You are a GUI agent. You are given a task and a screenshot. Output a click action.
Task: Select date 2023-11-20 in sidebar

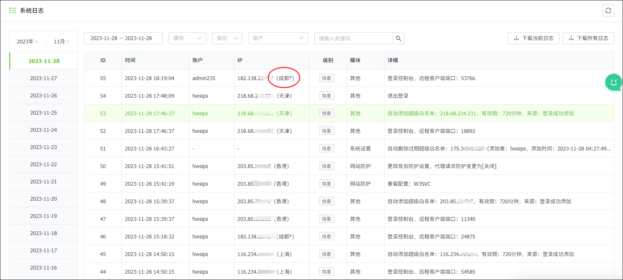pos(44,199)
